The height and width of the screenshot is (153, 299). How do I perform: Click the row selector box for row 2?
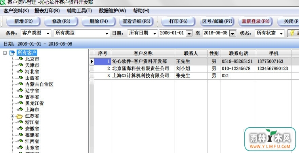coord(92,69)
